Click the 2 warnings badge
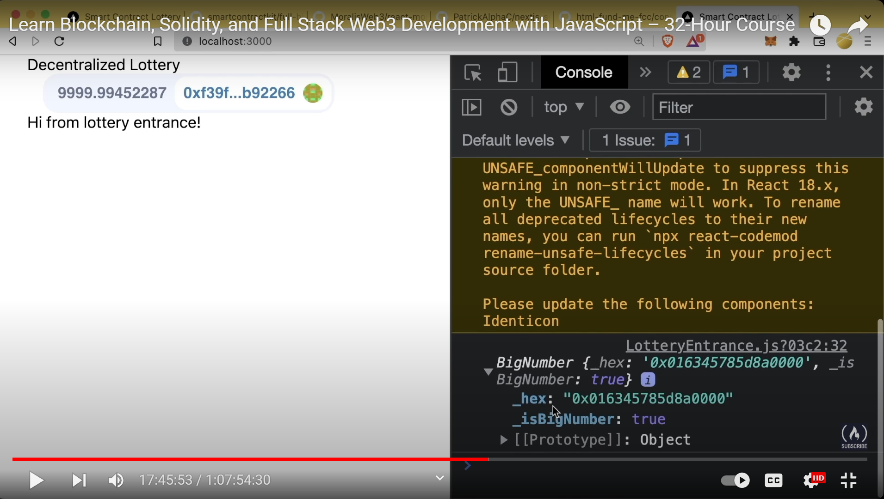The height and width of the screenshot is (499, 884). 689,73
